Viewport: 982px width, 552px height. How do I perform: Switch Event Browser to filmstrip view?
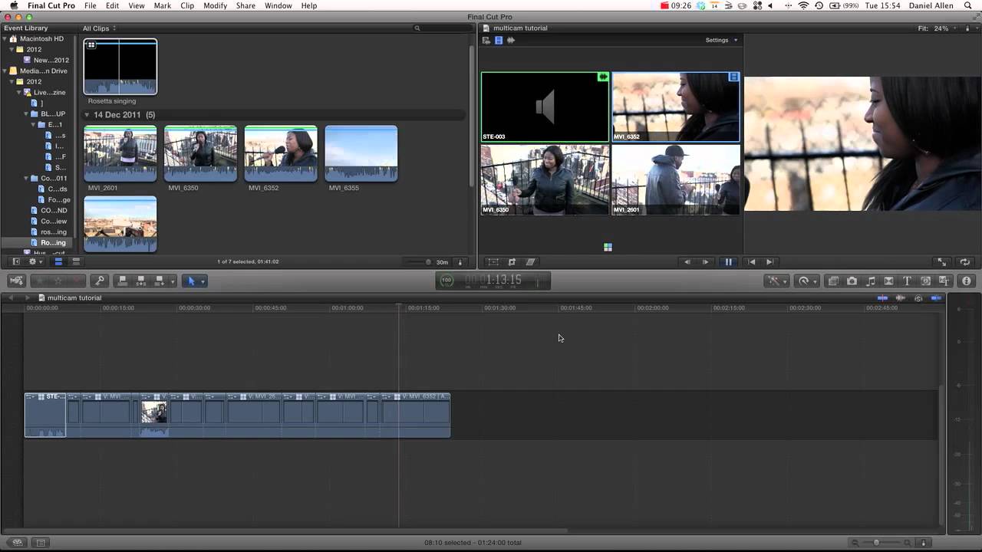coord(58,261)
